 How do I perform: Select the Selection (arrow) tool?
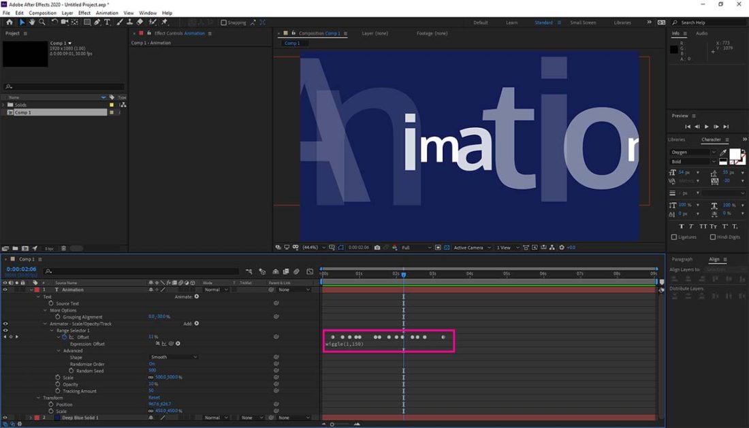[22, 22]
